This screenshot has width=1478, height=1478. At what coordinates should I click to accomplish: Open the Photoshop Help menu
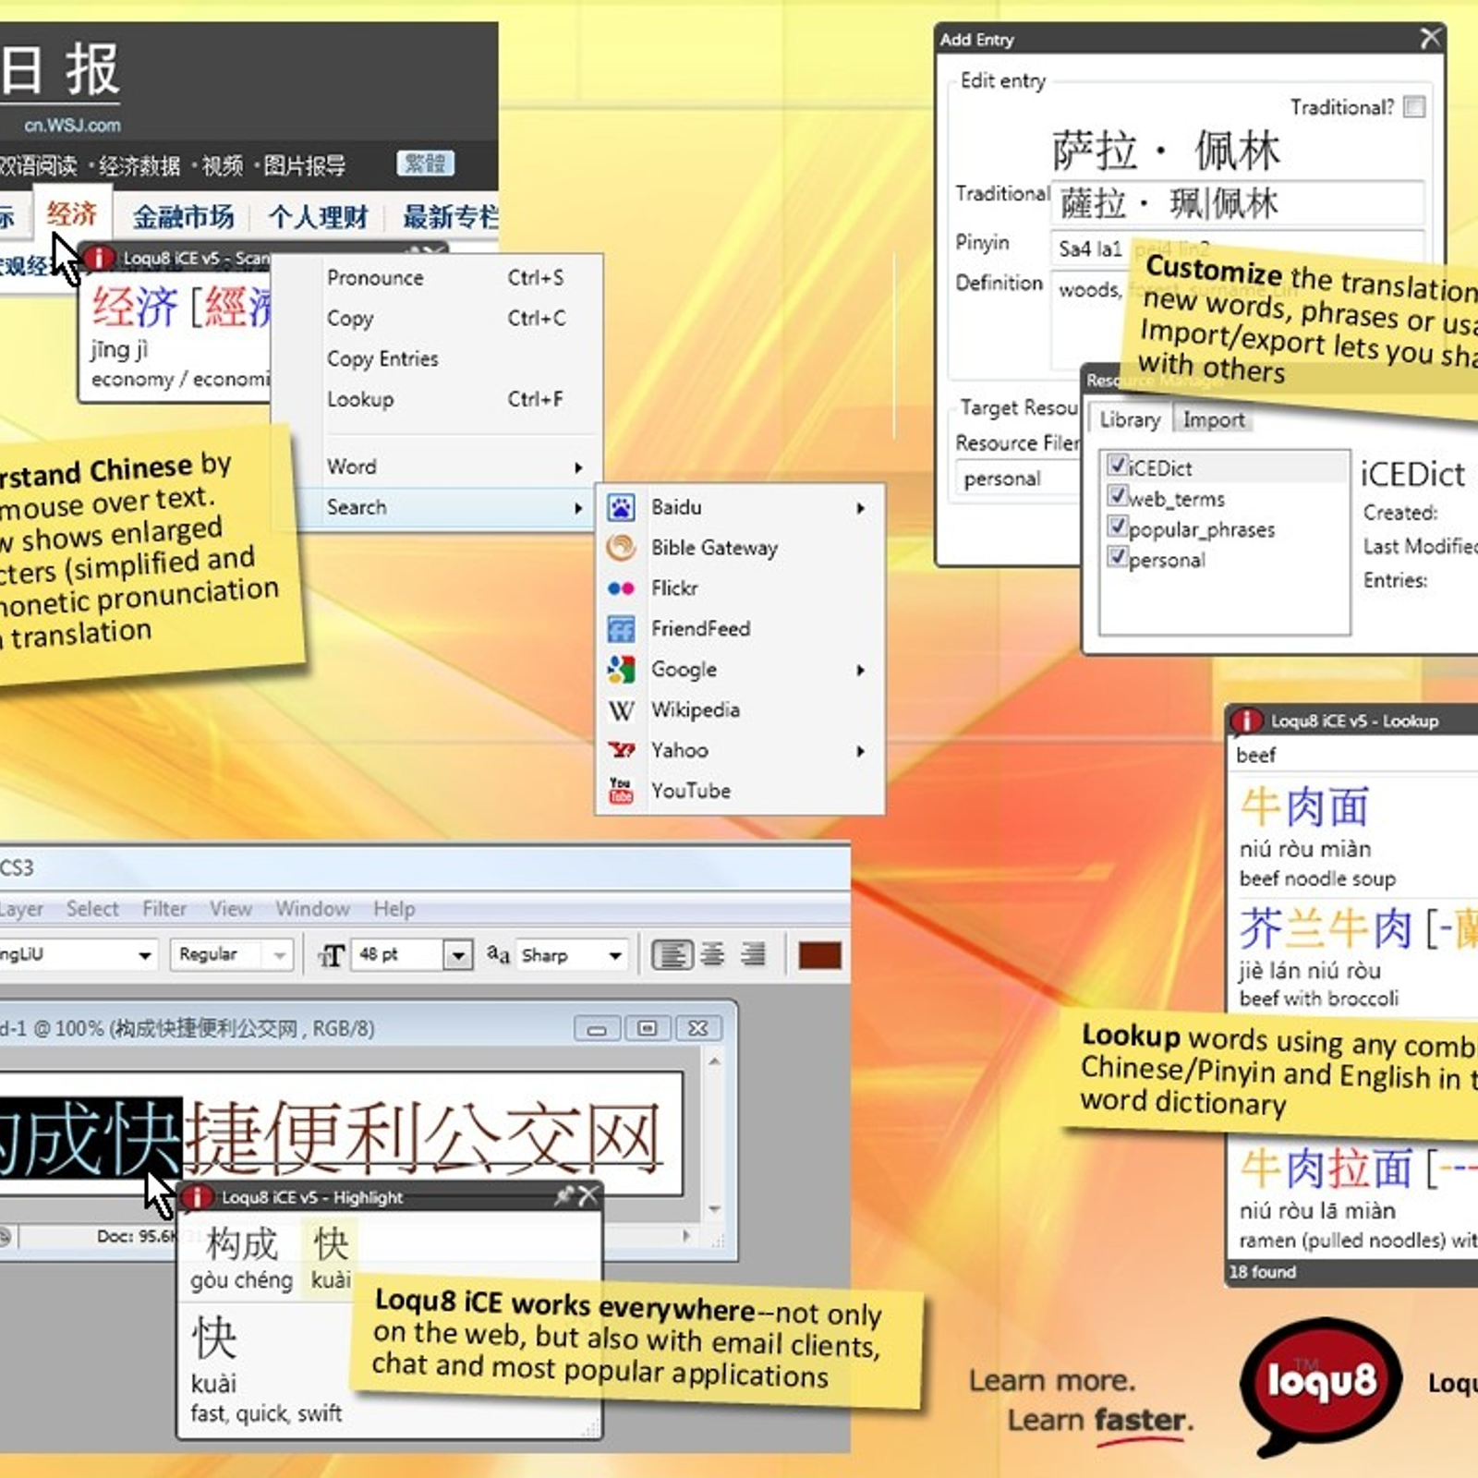point(394,909)
